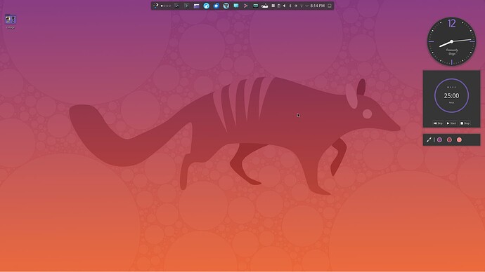Viewport: 485px width, 272px height.
Task: Click the small grid tray icon left of clipboard
Action: tap(273, 6)
